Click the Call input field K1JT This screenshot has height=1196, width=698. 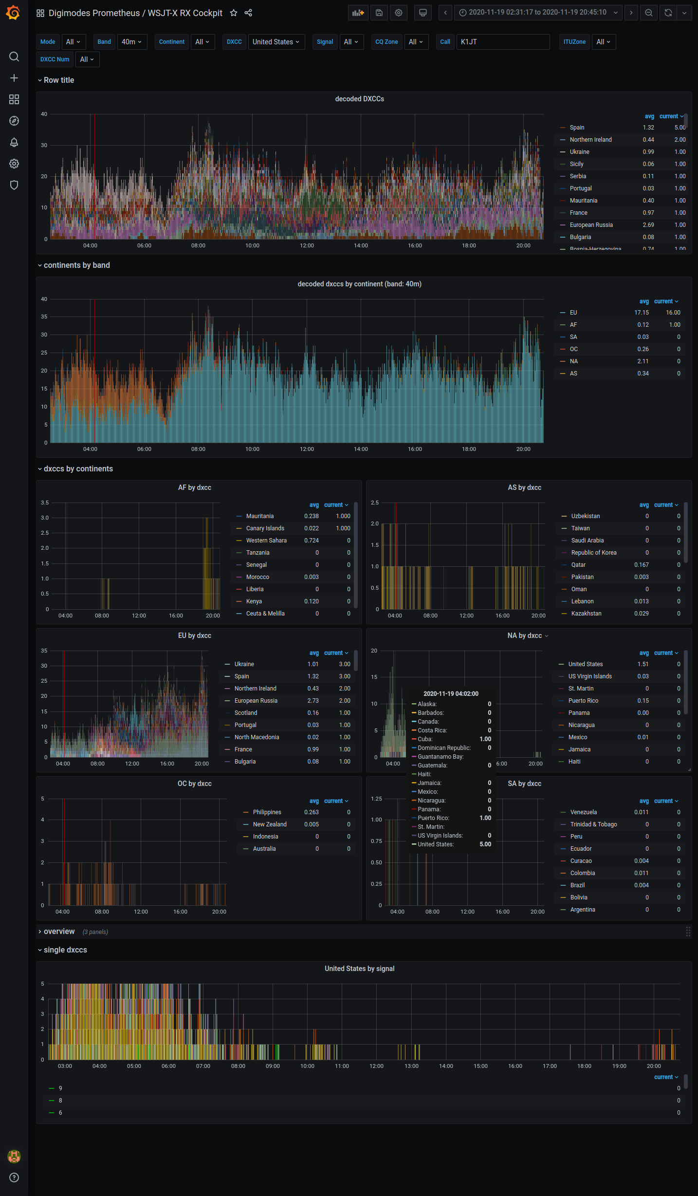(x=503, y=42)
